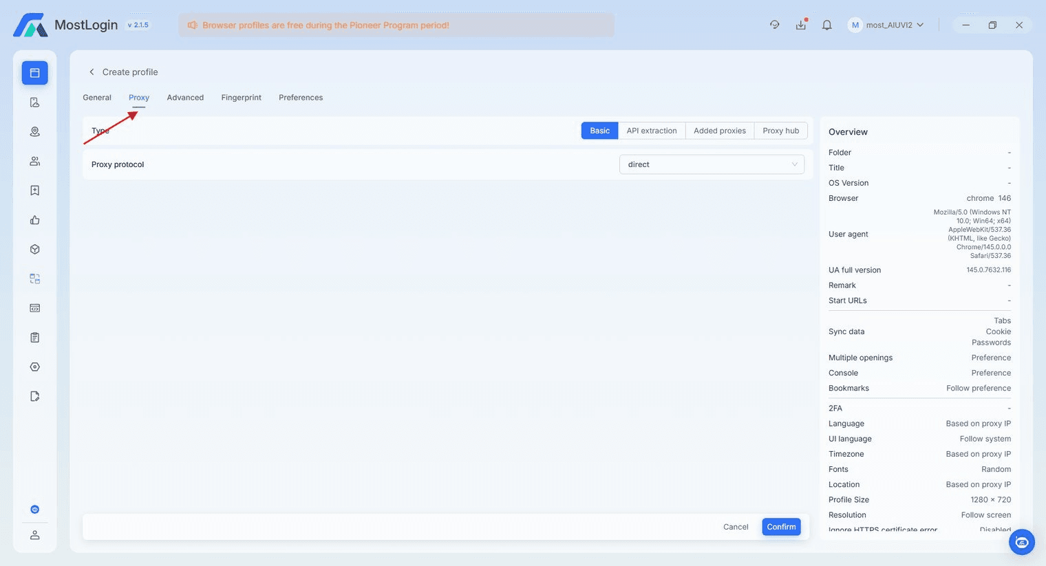Click the User agent label in Overview

[848, 235]
